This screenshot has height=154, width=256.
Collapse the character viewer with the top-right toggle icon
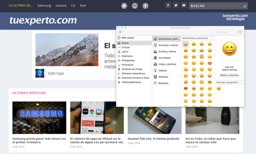240,32
